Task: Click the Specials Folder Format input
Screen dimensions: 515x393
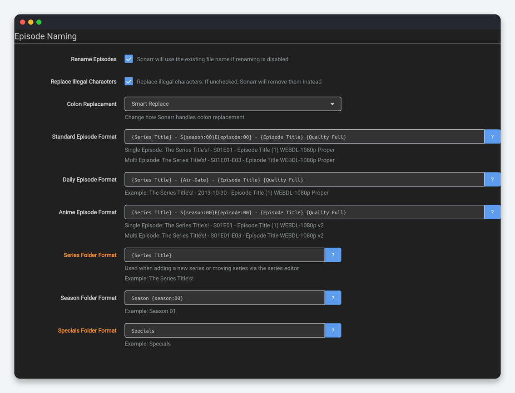Action: click(x=225, y=331)
